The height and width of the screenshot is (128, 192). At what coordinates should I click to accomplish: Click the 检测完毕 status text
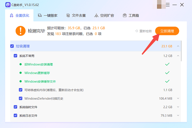click(x=36, y=31)
